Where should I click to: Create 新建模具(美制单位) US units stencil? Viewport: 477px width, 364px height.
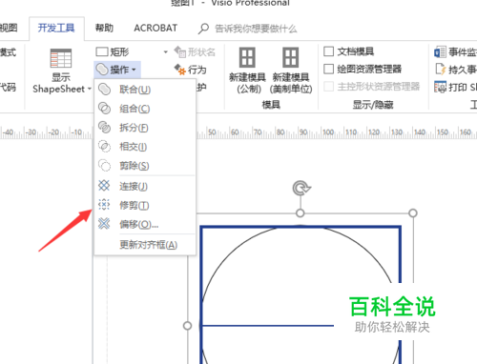(x=291, y=71)
